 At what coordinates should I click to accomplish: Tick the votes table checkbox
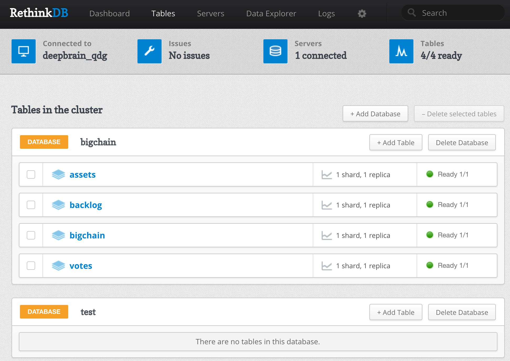coord(31,266)
